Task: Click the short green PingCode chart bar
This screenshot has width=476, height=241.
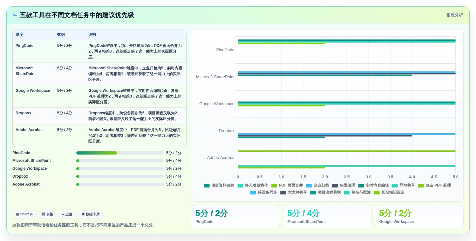Action: click(281, 43)
